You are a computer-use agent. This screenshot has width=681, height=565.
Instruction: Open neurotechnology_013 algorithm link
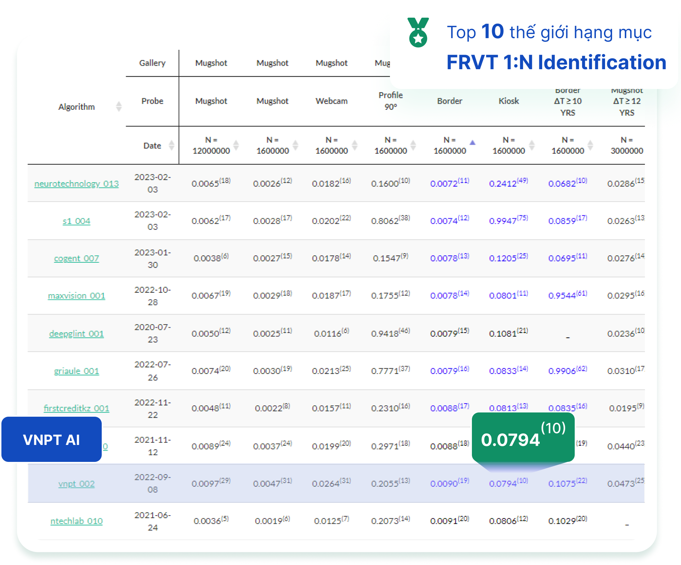click(x=76, y=184)
